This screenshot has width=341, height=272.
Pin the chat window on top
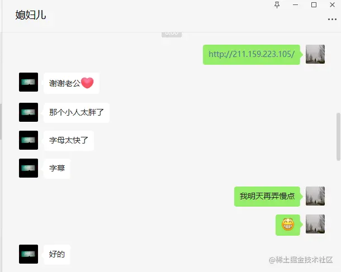pyautogui.click(x=277, y=5)
